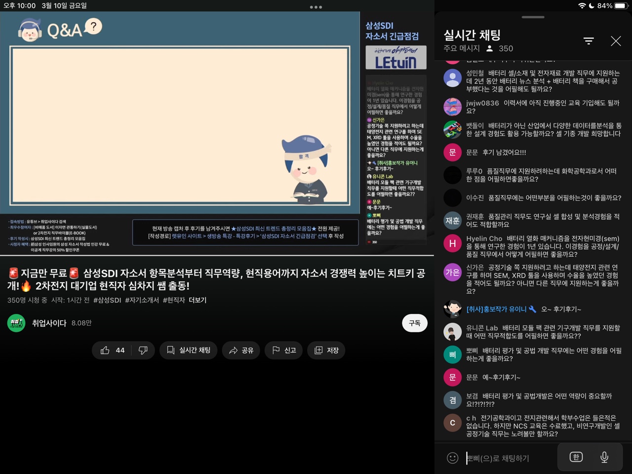Viewport: 632px width, 474px height.
Task: Tap the battery 84% indicator
Action: coord(612,5)
